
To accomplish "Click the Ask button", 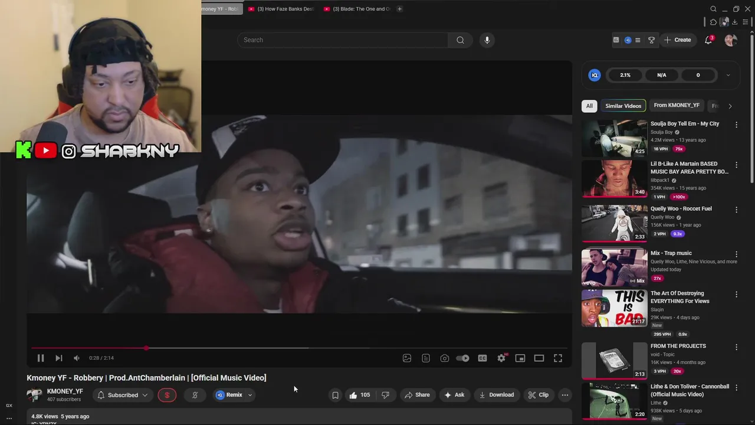I will (x=454, y=395).
